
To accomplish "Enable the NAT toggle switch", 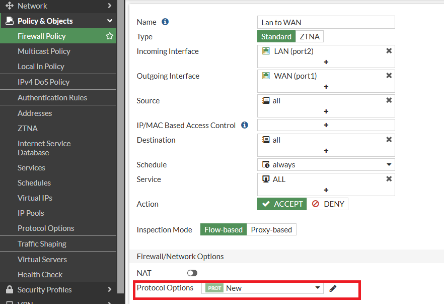I will click(x=192, y=273).
